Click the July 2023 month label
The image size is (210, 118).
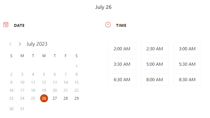click(37, 44)
